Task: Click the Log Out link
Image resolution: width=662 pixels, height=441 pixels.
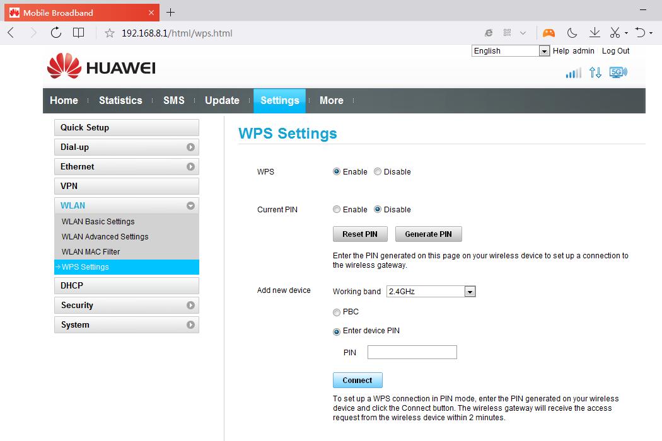Action: [615, 51]
